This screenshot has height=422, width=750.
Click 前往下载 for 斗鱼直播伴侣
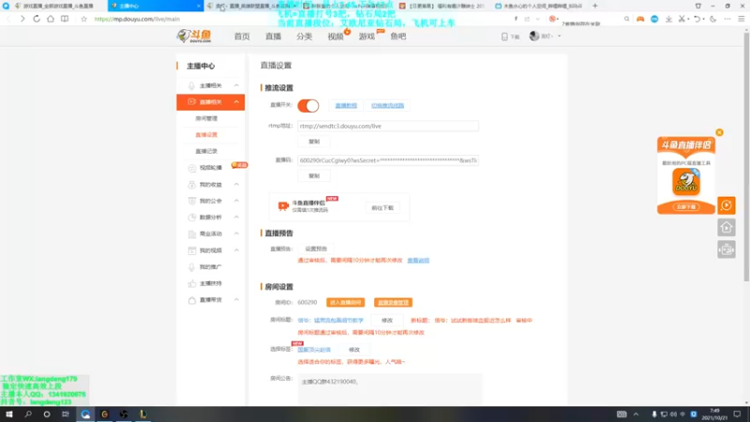tap(382, 207)
